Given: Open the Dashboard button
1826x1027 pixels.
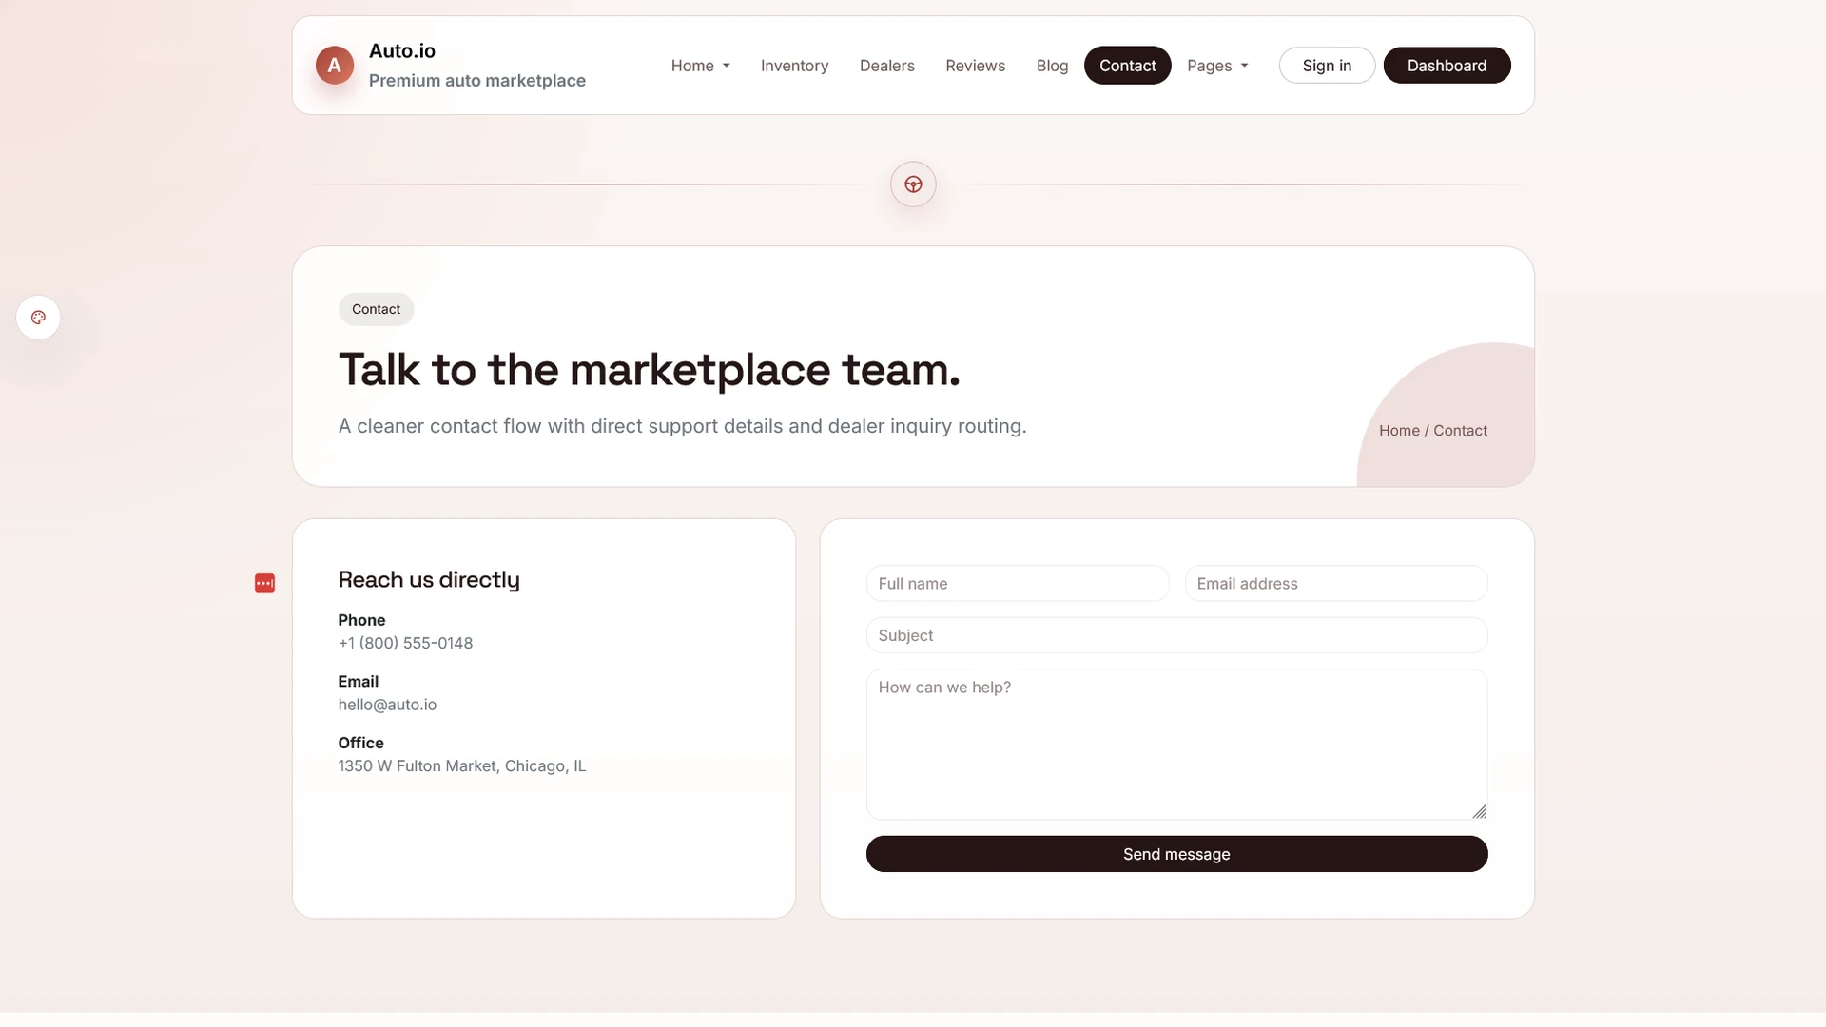Looking at the screenshot, I should [x=1447, y=66].
